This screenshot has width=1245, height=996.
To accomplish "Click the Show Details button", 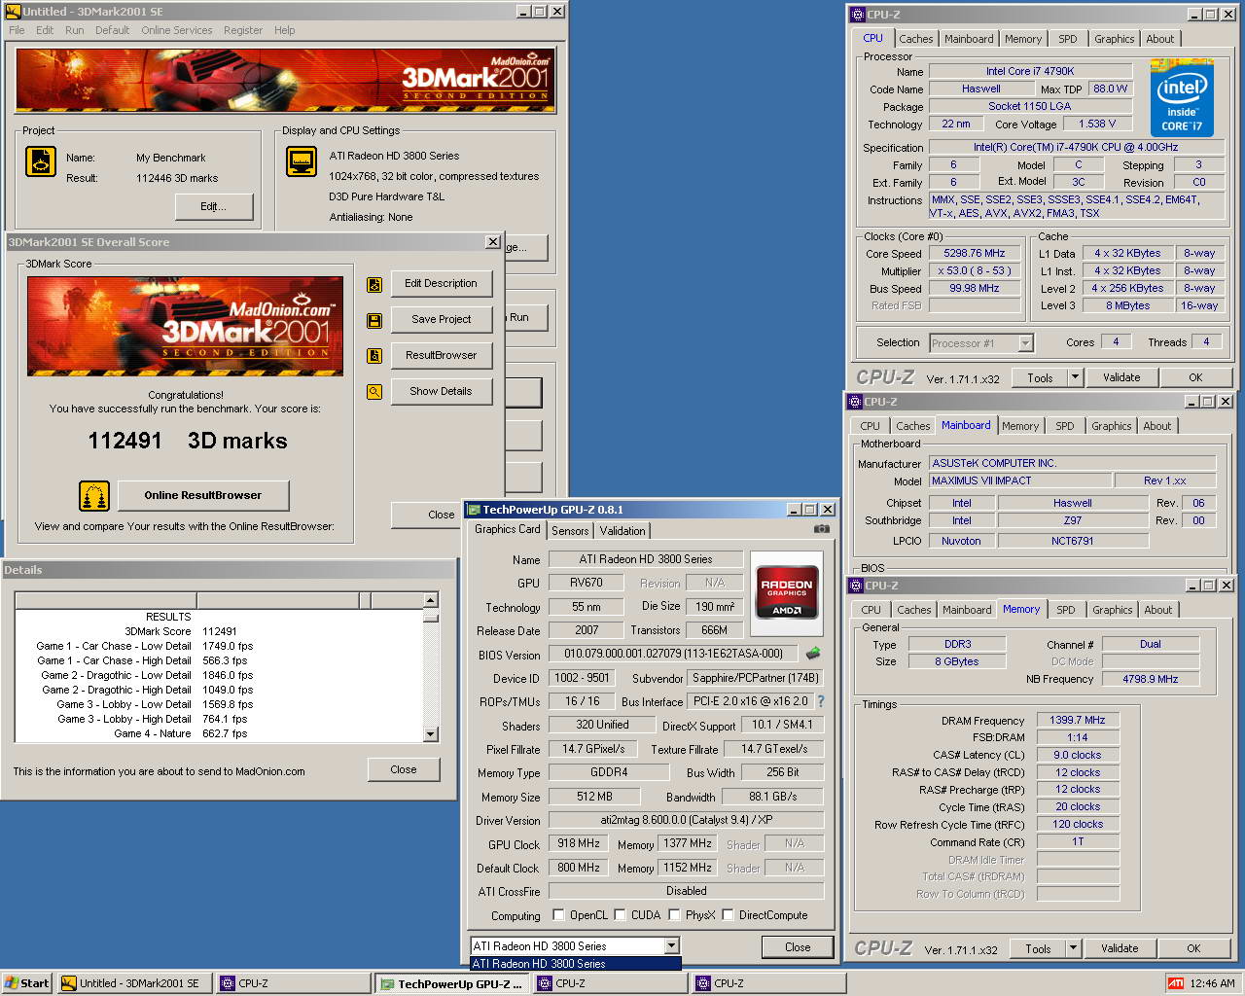I will pyautogui.click(x=441, y=391).
